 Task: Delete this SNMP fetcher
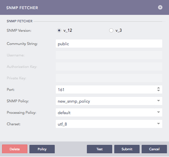15,149
